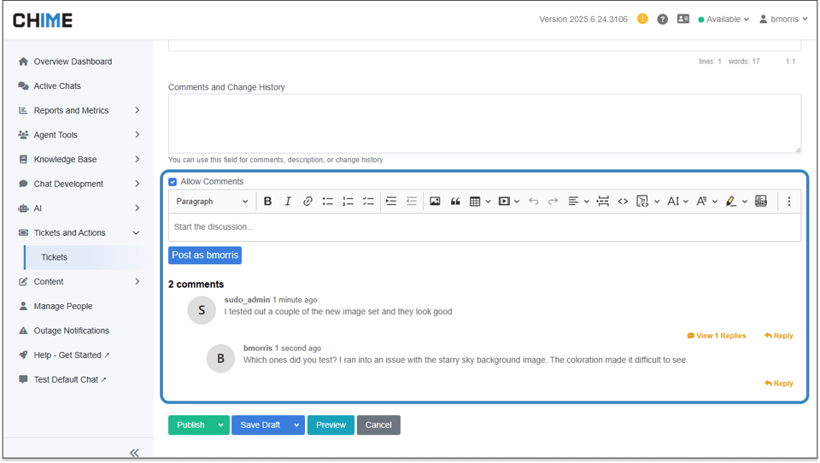
Task: Increase indent in comment editor
Action: (x=391, y=202)
